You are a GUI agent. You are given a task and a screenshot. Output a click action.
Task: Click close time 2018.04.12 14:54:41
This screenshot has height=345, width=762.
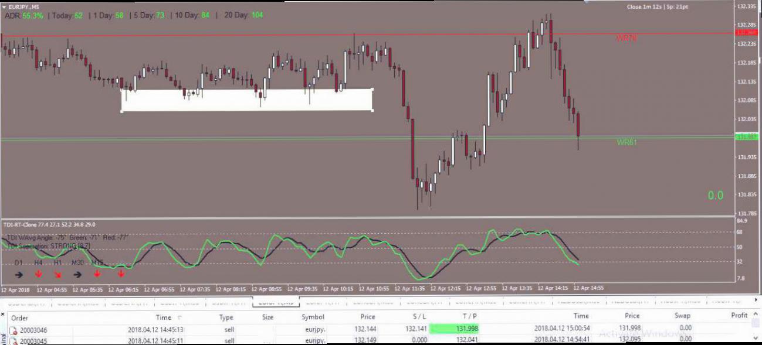tap(562, 340)
